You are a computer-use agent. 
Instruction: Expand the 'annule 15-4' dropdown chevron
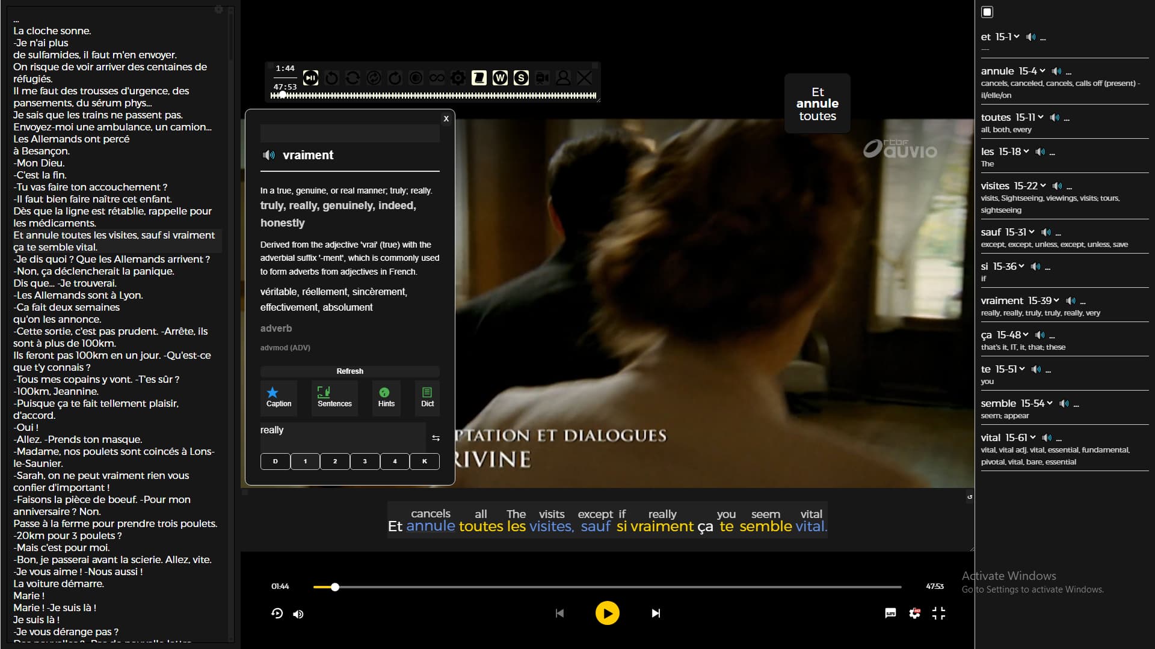click(x=1043, y=71)
